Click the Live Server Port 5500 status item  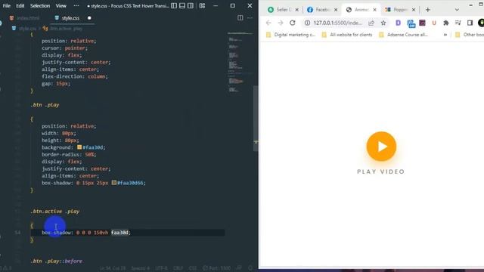[216, 268]
